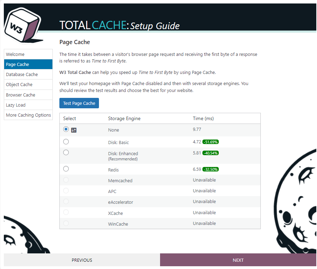Screen dimensions: 317x269
Task: Switch to Object Cache step
Action: (x=28, y=84)
